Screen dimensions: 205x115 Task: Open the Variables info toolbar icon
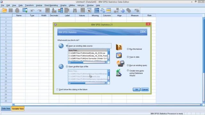point(61,10)
